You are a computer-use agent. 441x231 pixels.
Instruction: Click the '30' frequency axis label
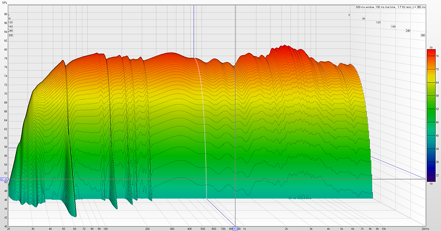(x=33, y=229)
